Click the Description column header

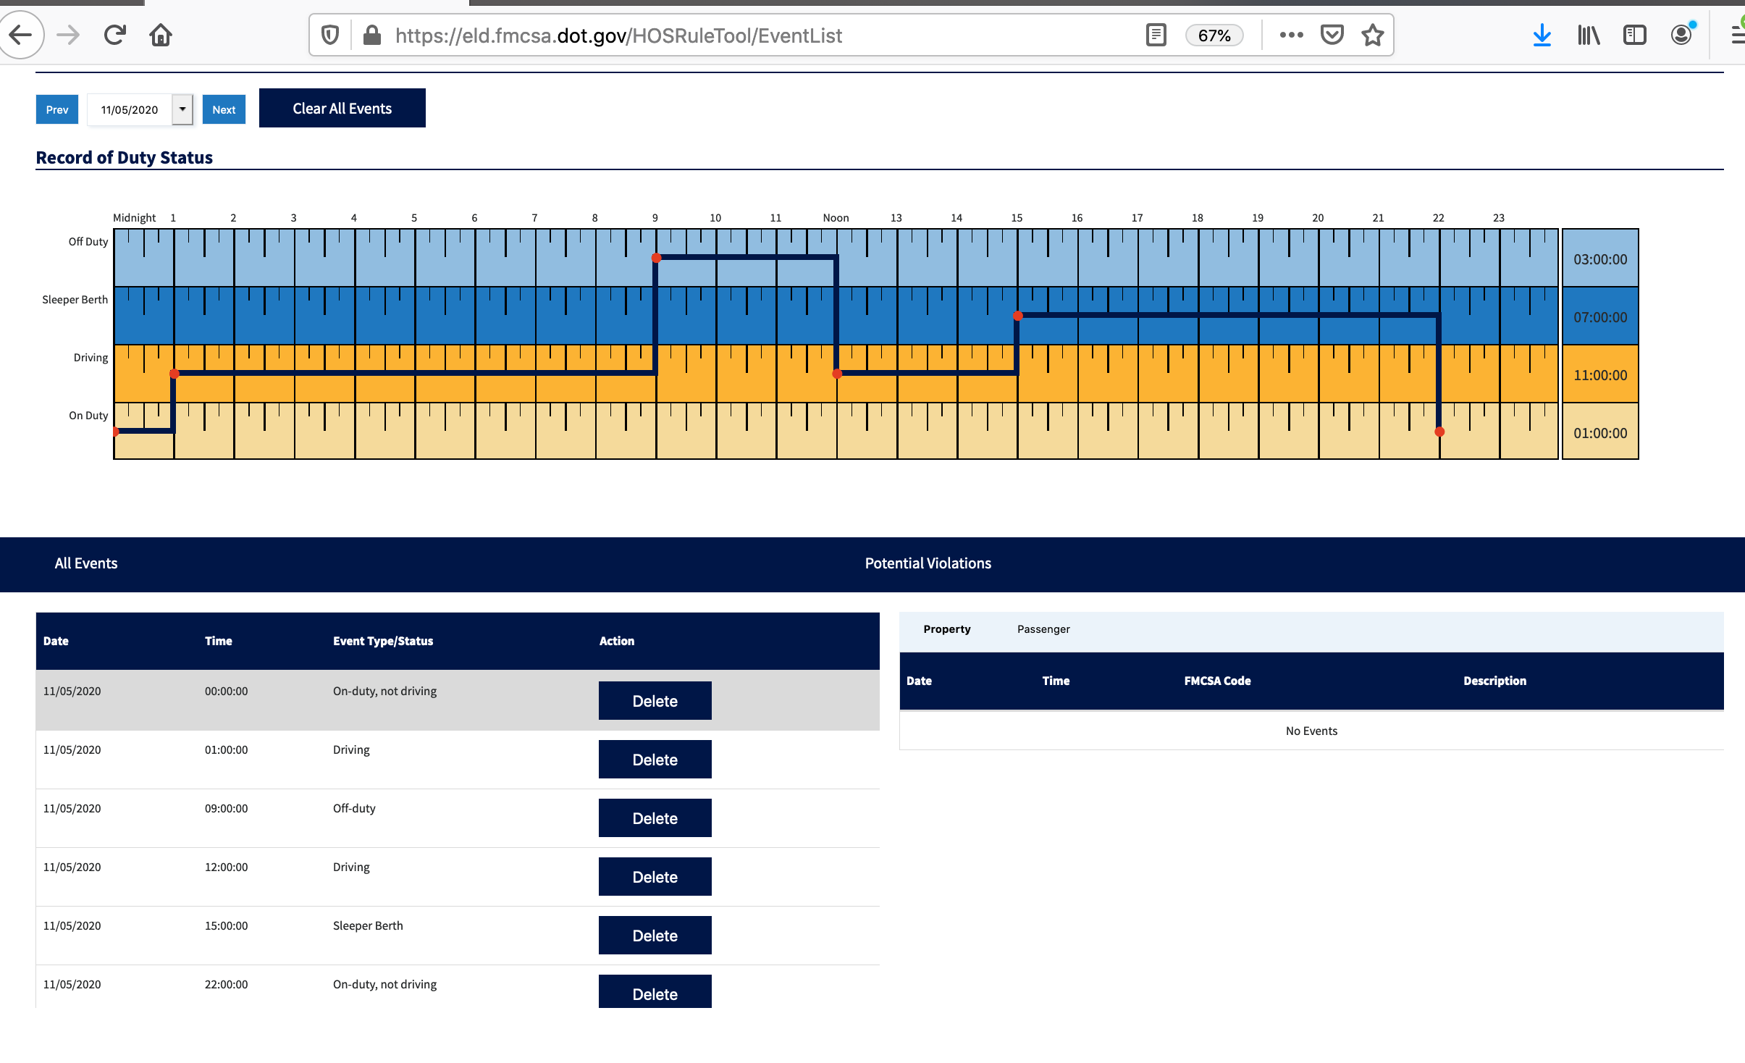[x=1494, y=681]
